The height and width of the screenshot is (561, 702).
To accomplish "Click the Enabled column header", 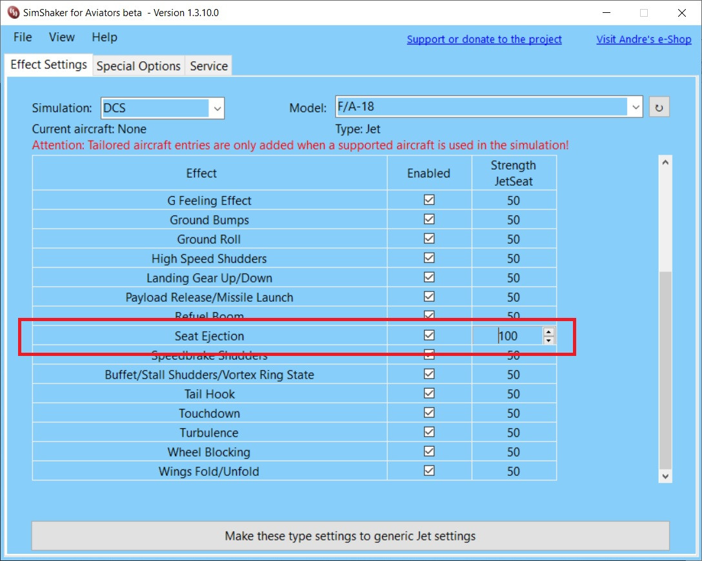I will click(x=428, y=173).
